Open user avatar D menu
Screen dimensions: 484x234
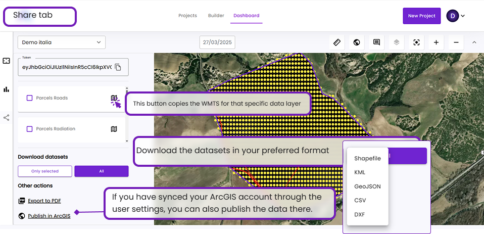453,16
